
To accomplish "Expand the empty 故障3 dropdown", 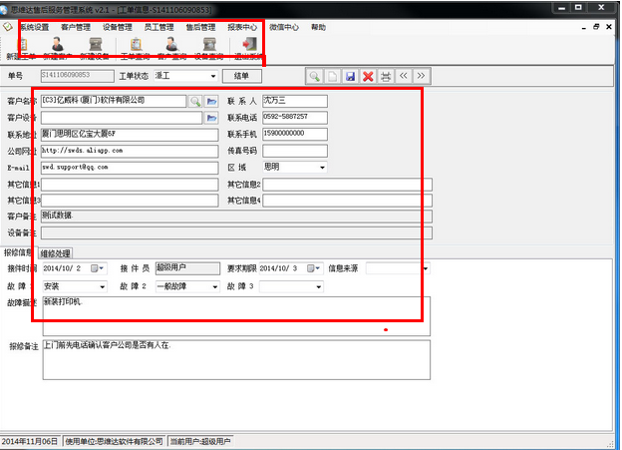I will click(x=319, y=286).
